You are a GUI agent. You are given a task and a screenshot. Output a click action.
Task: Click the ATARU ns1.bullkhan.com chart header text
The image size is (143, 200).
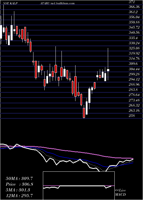[57, 3]
